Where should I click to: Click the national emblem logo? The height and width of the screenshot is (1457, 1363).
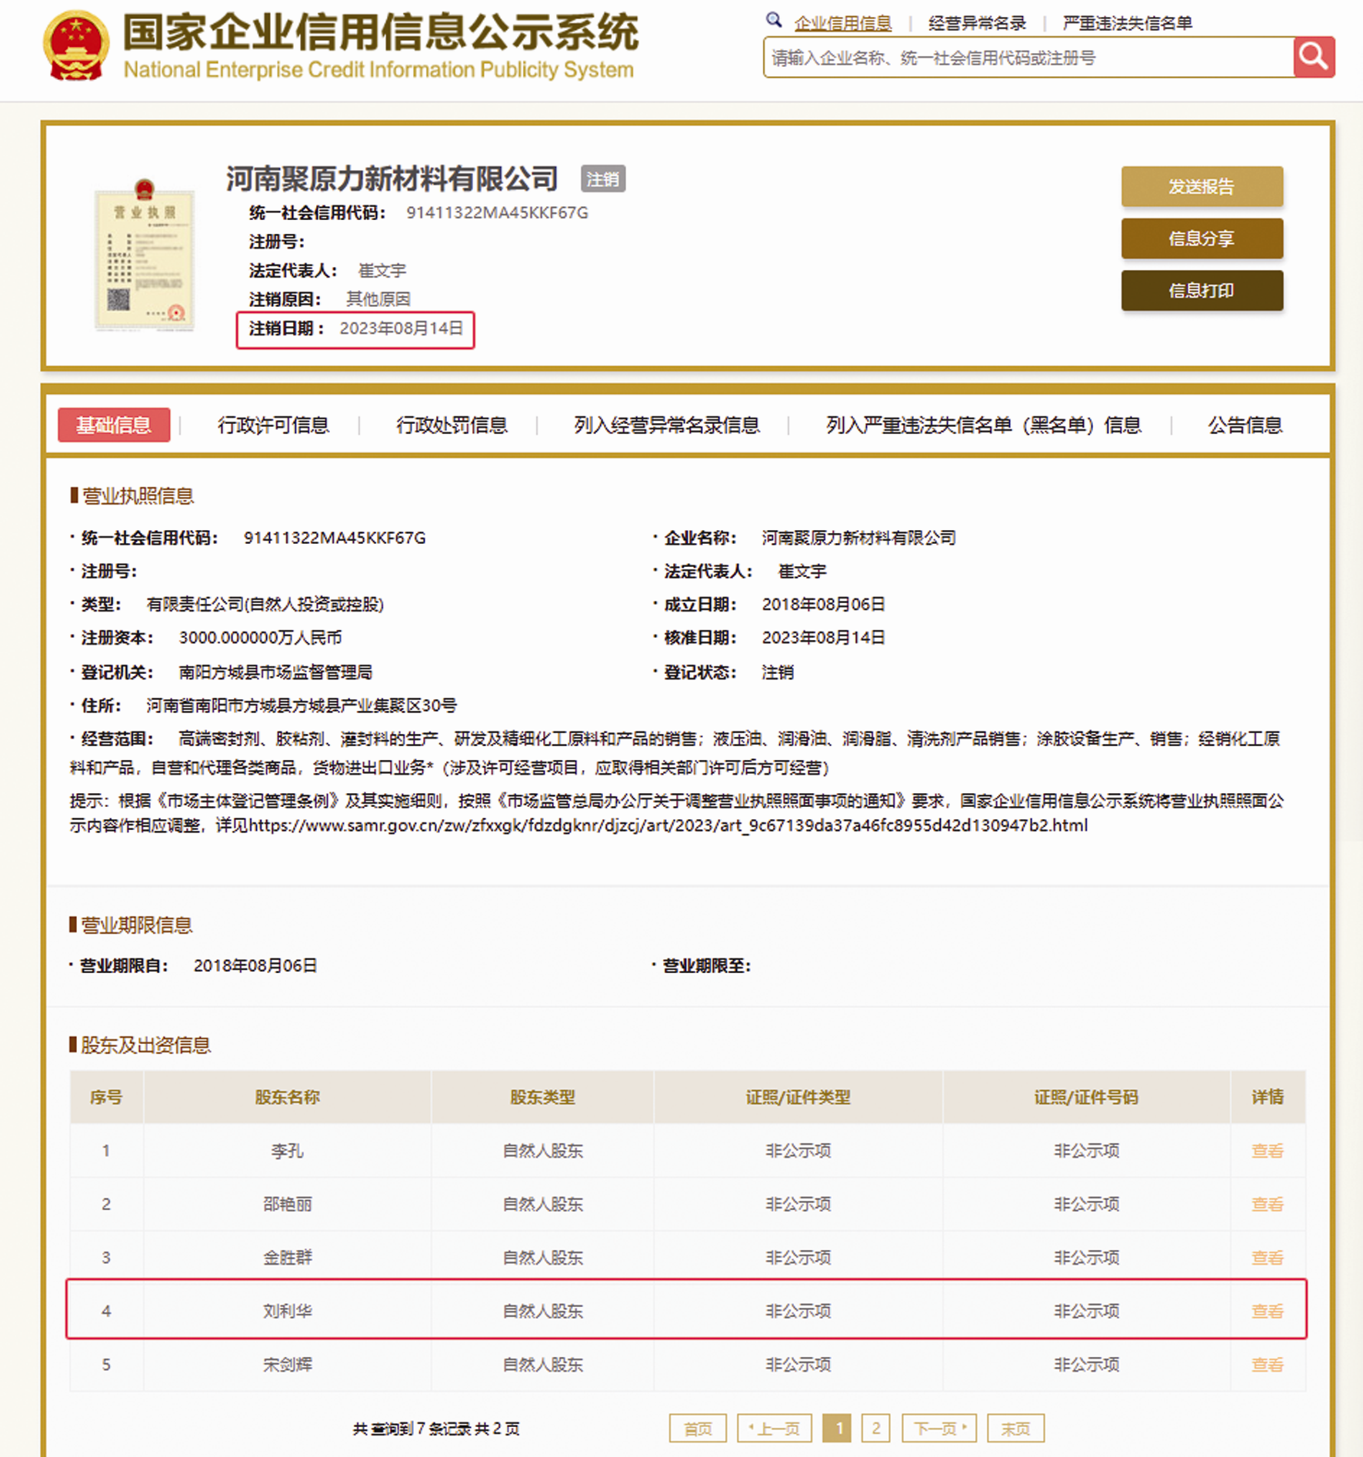(75, 46)
